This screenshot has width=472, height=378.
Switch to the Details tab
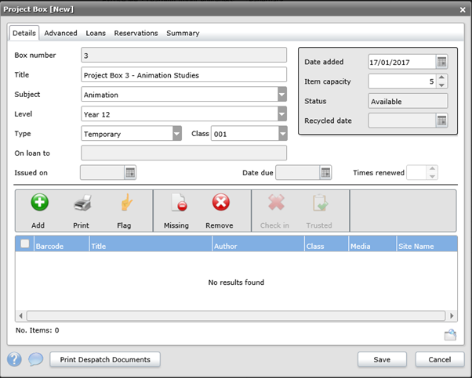24,33
